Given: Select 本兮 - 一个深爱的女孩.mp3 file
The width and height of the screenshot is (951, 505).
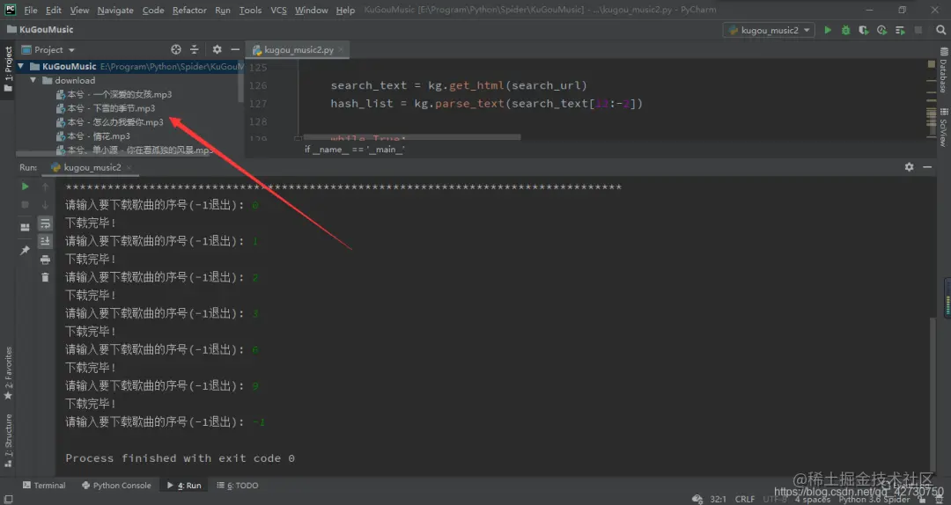Looking at the screenshot, I should click(114, 94).
